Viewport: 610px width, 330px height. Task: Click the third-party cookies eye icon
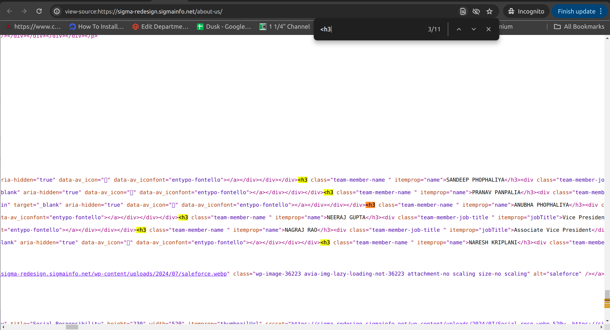pos(476,12)
